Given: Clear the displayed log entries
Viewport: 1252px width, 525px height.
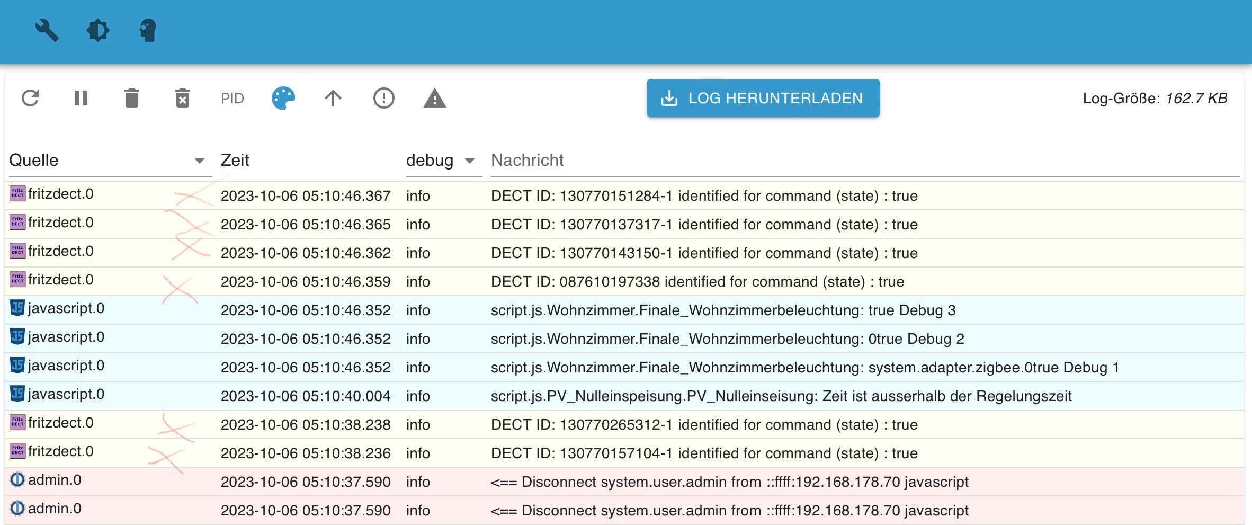Looking at the screenshot, I should (x=131, y=98).
